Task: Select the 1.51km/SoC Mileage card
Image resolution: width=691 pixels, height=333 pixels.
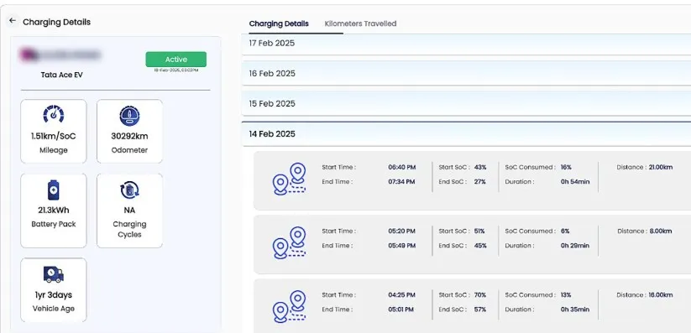Action: (54, 131)
